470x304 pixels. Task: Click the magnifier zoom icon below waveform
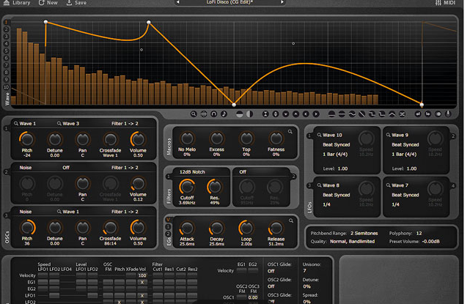(194, 114)
